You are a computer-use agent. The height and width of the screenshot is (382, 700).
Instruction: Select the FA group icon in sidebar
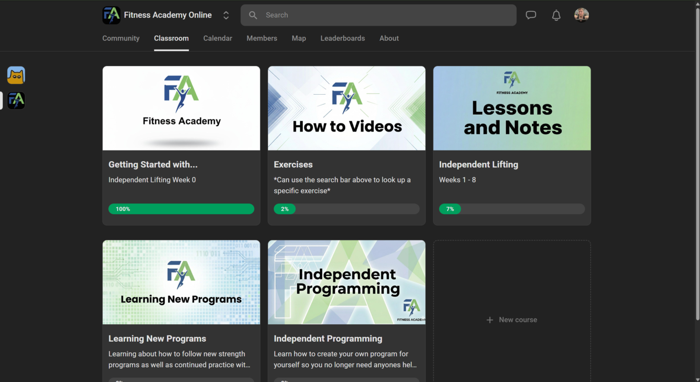(x=16, y=100)
